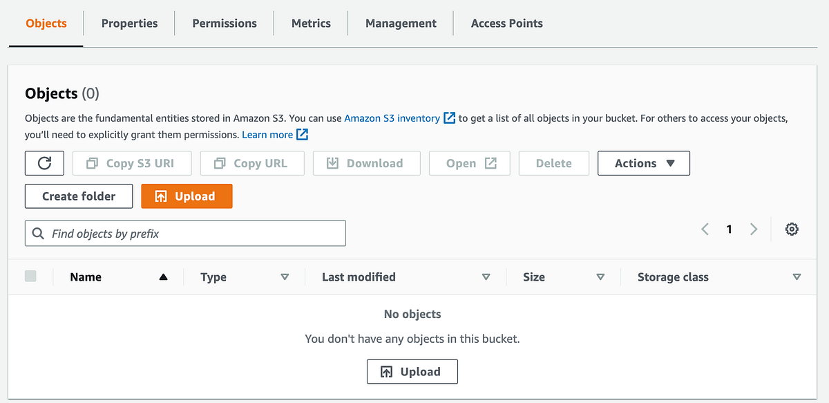Sort by the Type column arrow

pyautogui.click(x=285, y=277)
